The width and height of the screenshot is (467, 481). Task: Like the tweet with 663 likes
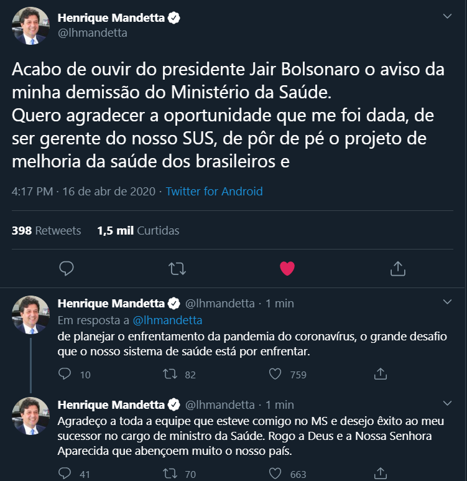pos(275,474)
